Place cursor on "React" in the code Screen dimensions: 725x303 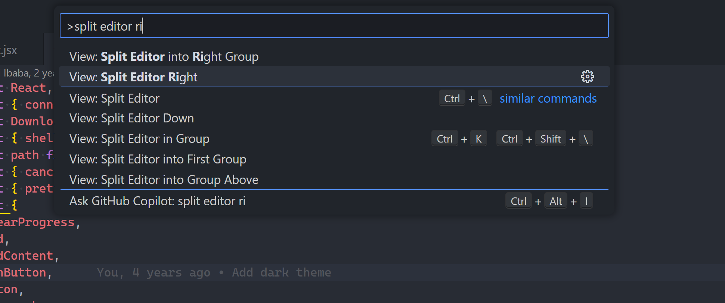pyautogui.click(x=28, y=88)
